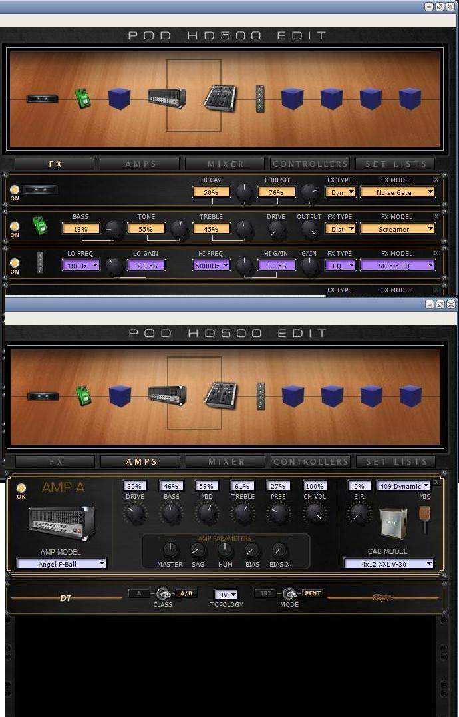Select blue cube before amp in lower window
459x717 pixels.
coord(120,396)
